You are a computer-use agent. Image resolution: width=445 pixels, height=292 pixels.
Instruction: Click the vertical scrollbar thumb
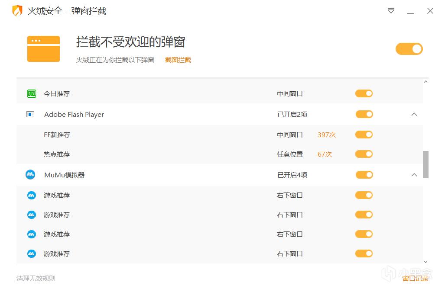(426, 165)
